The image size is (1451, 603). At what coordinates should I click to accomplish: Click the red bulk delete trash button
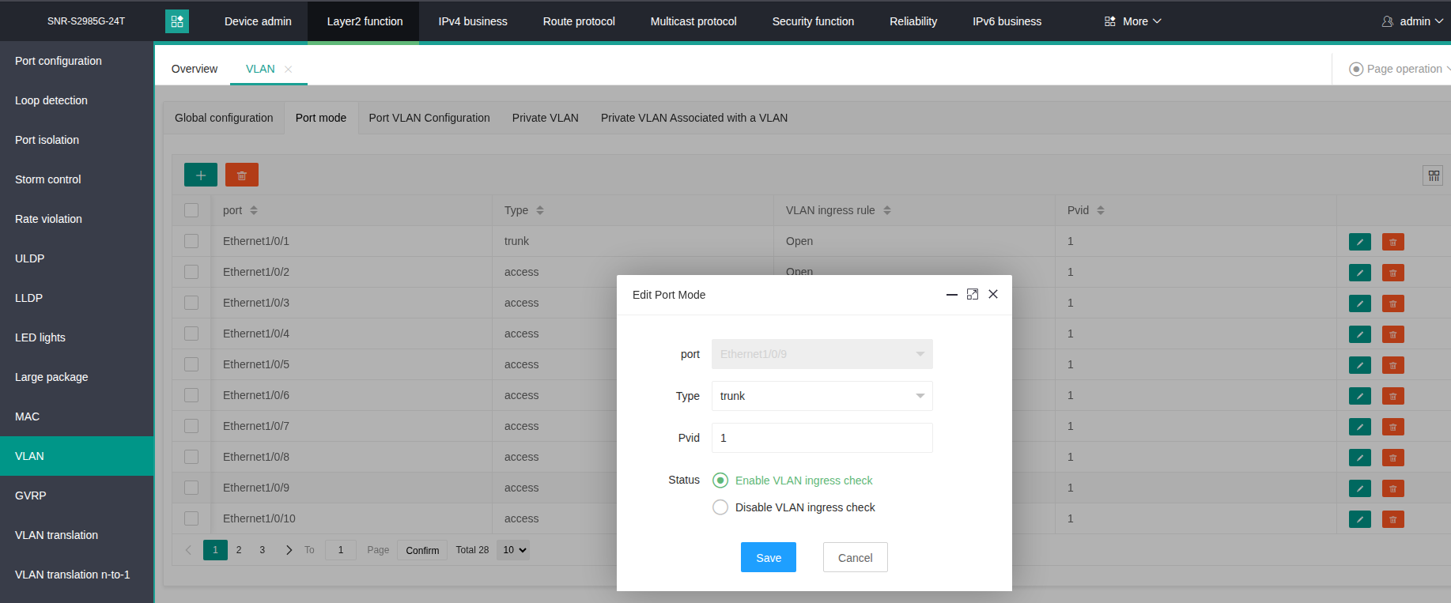[x=242, y=175]
